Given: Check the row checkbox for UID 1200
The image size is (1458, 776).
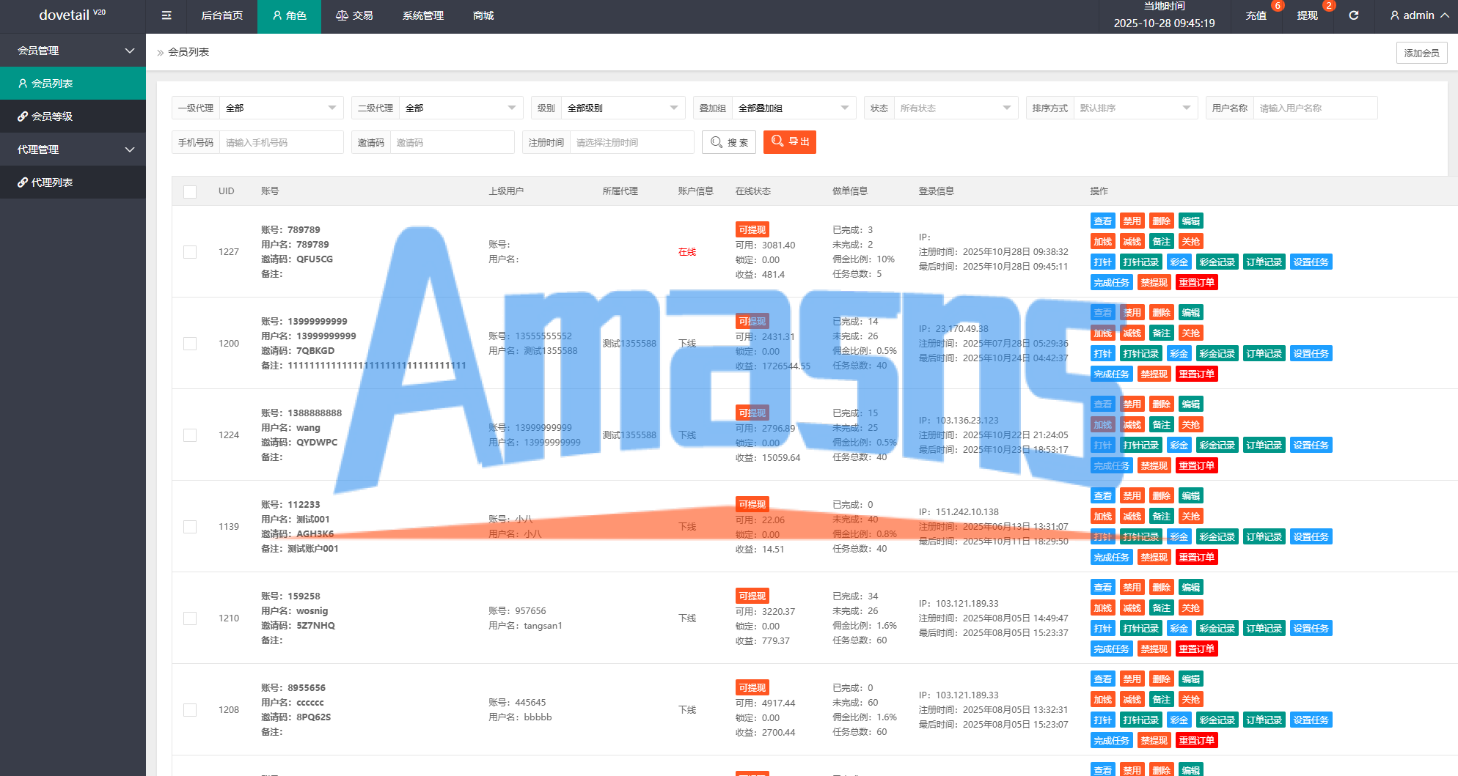Looking at the screenshot, I should 190,344.
